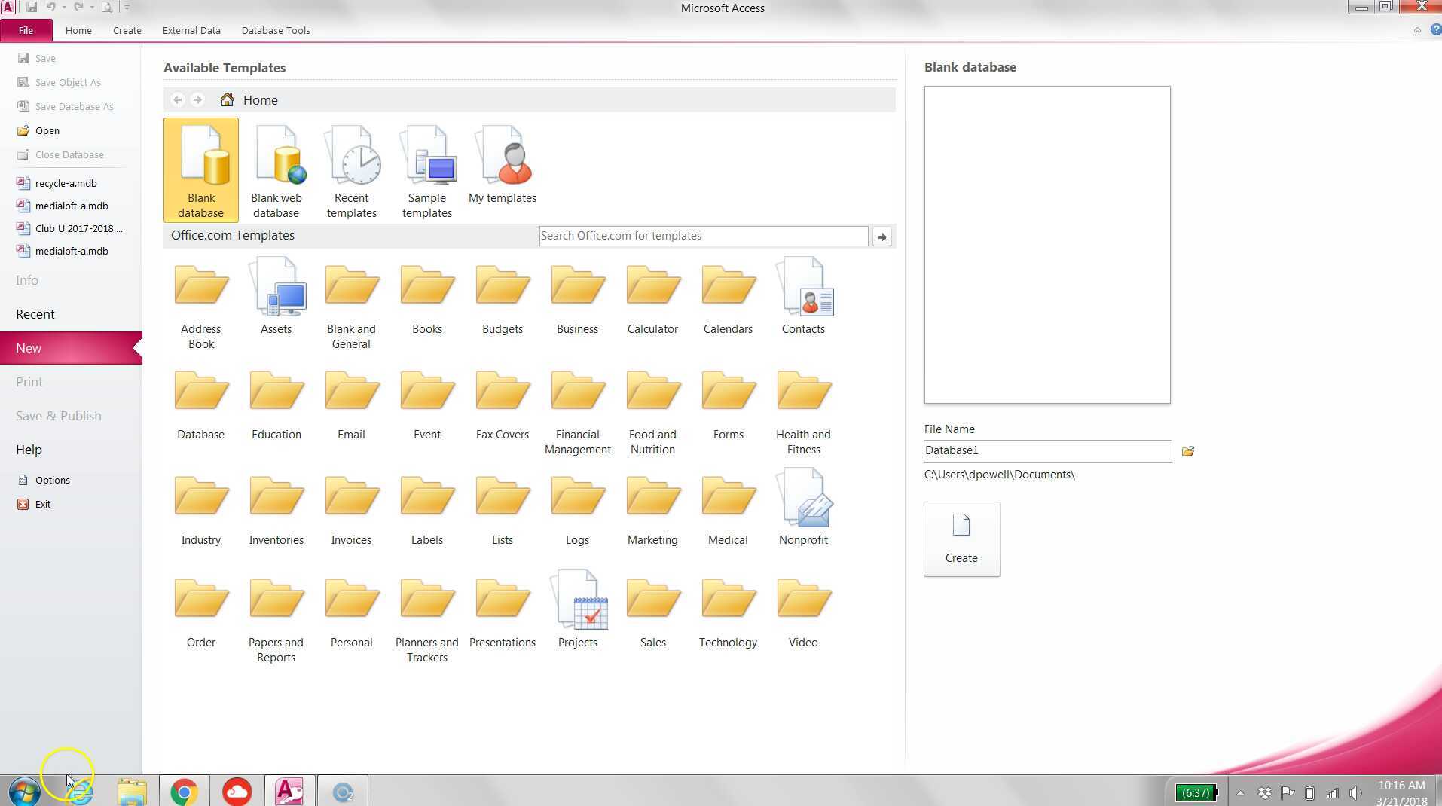Open the Nonprofit template category
Image resolution: width=1442 pixels, height=806 pixels.
(803, 508)
